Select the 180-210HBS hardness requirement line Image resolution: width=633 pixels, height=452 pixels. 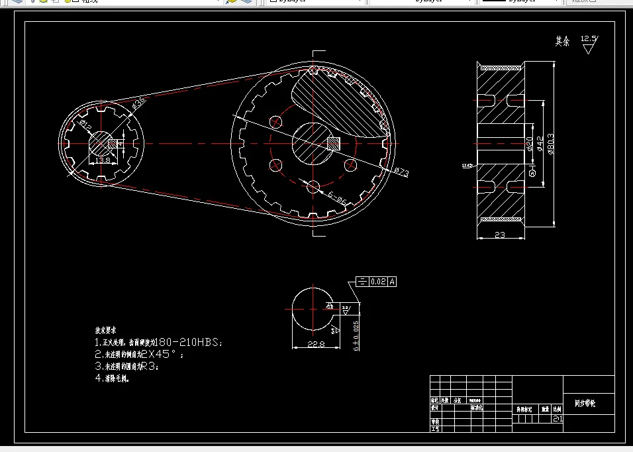[158, 342]
